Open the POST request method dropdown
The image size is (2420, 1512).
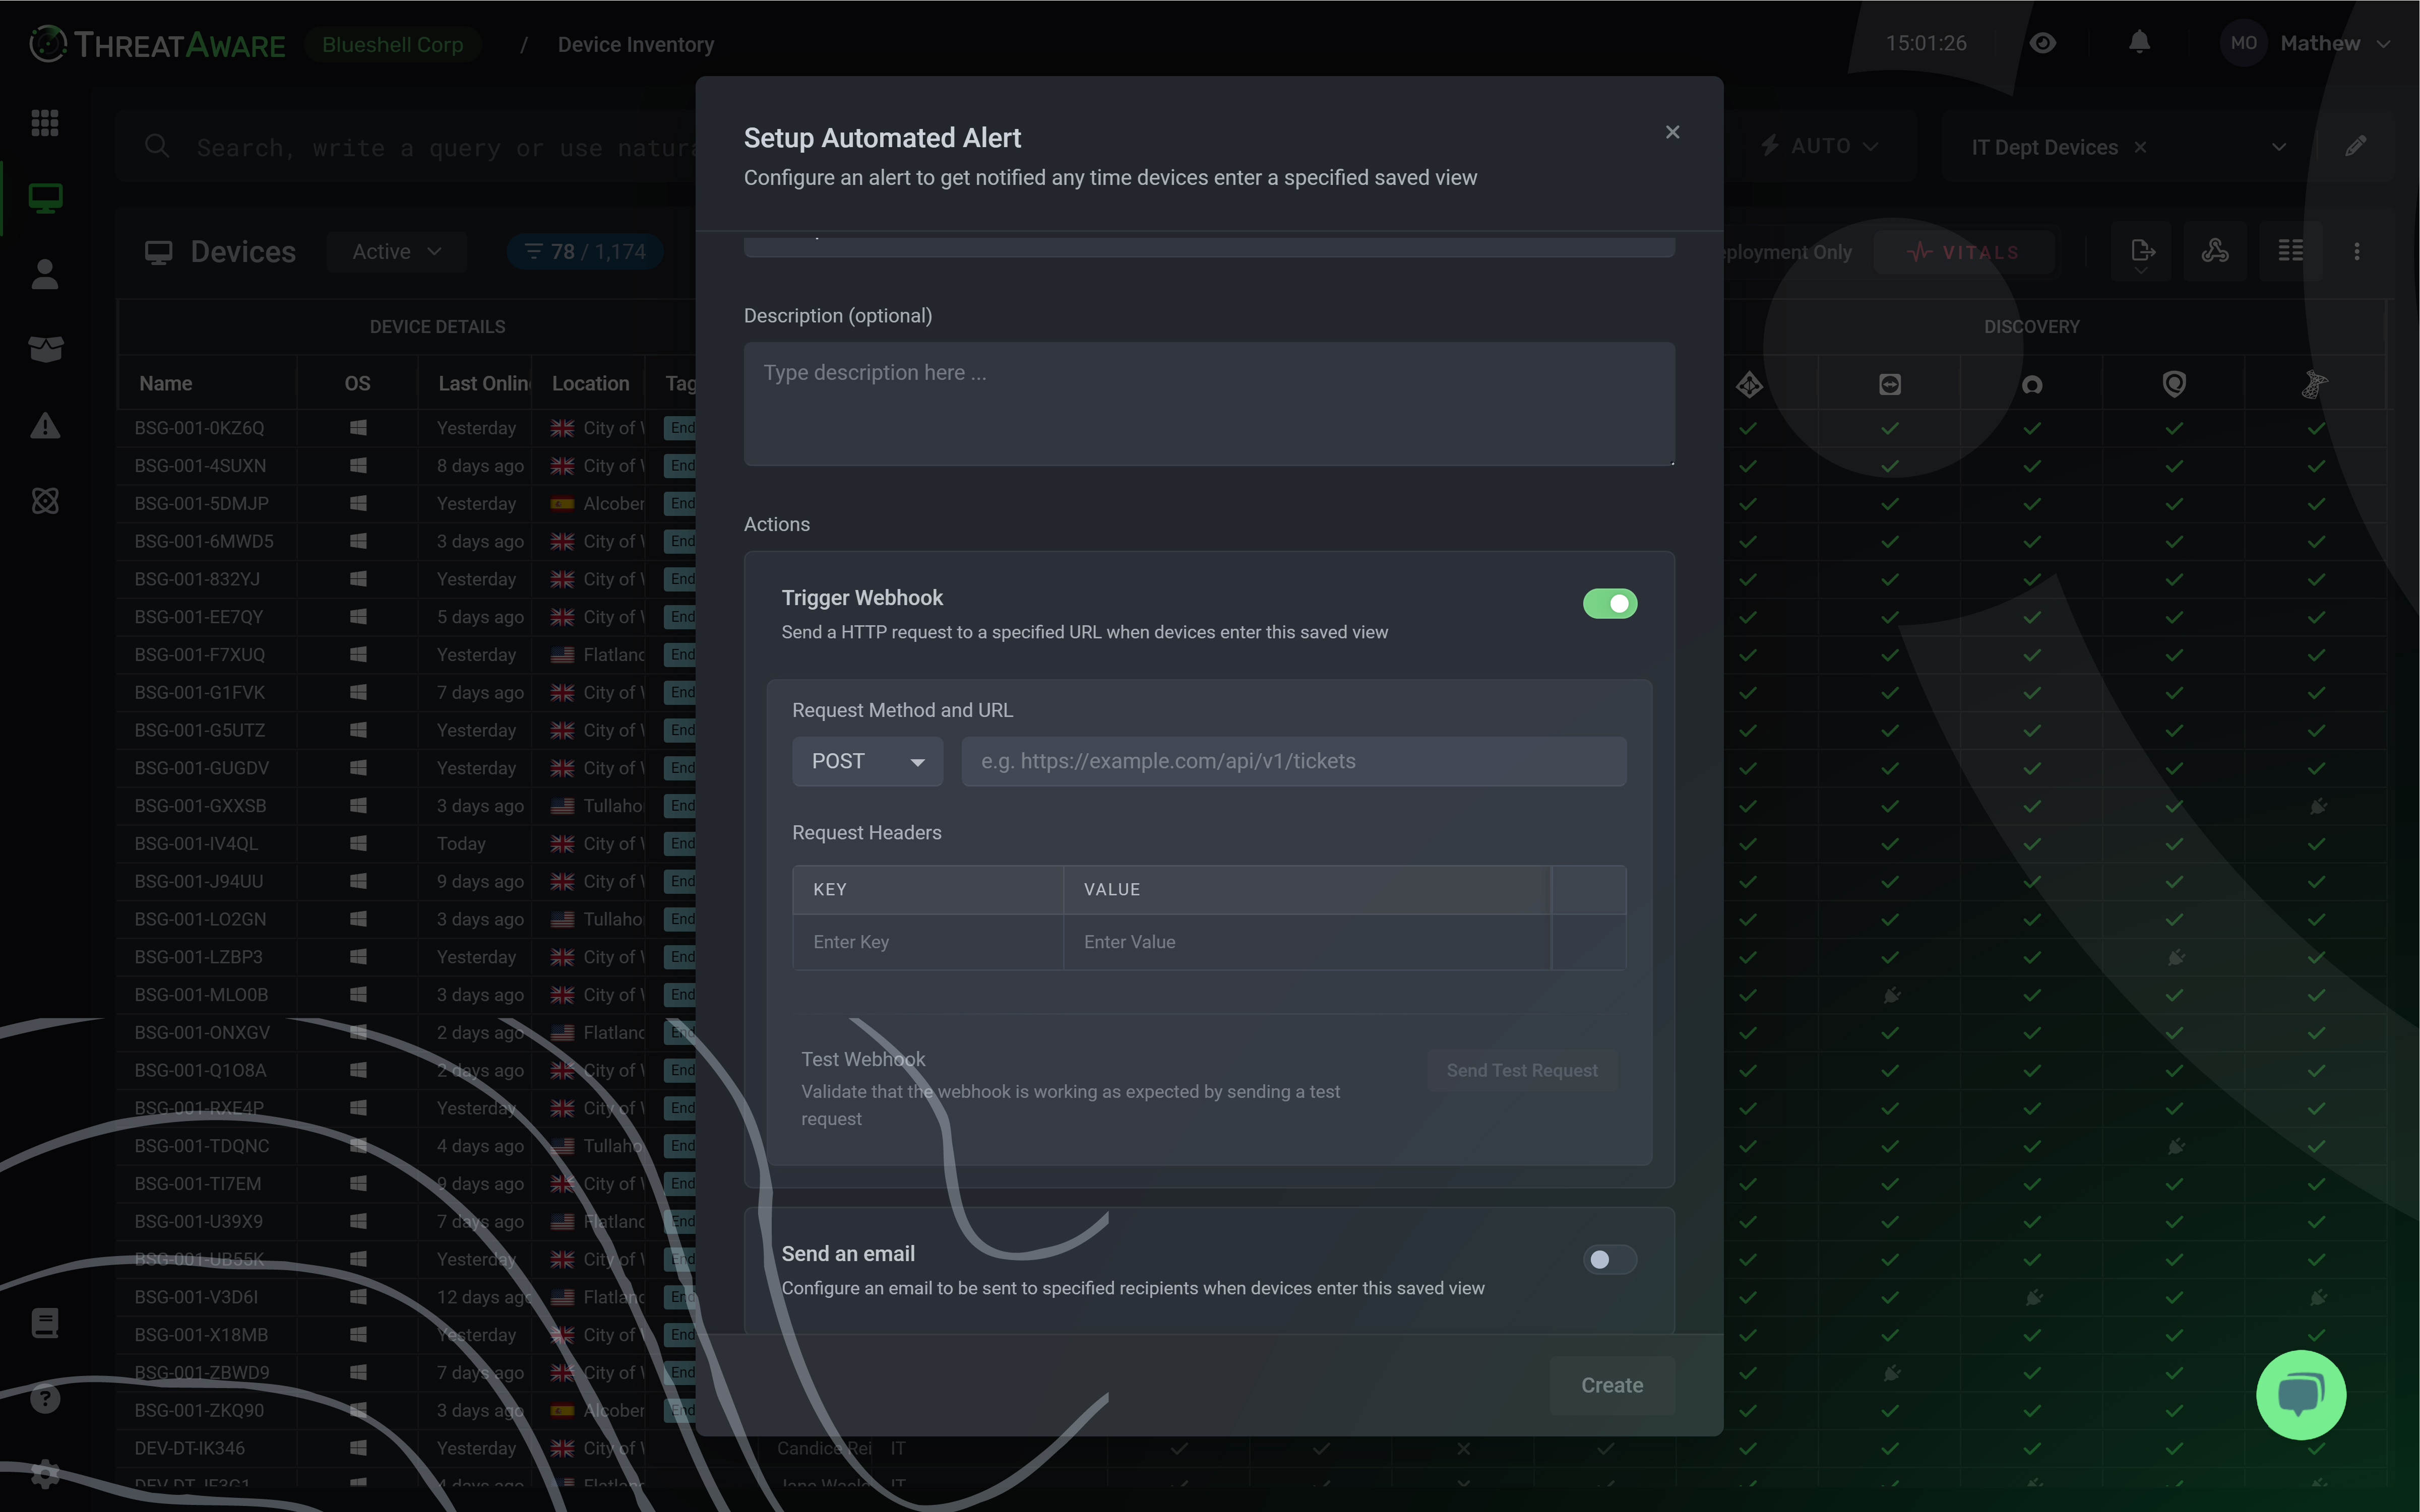click(866, 762)
